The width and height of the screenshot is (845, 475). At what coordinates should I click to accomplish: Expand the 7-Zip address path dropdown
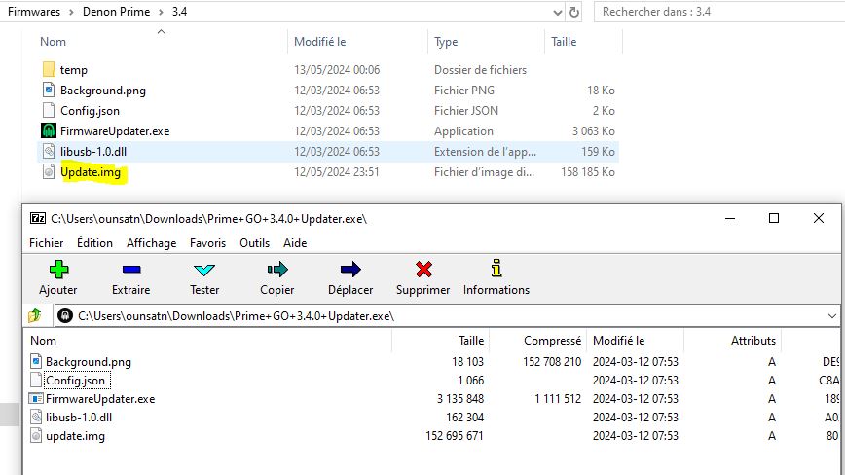(x=832, y=316)
